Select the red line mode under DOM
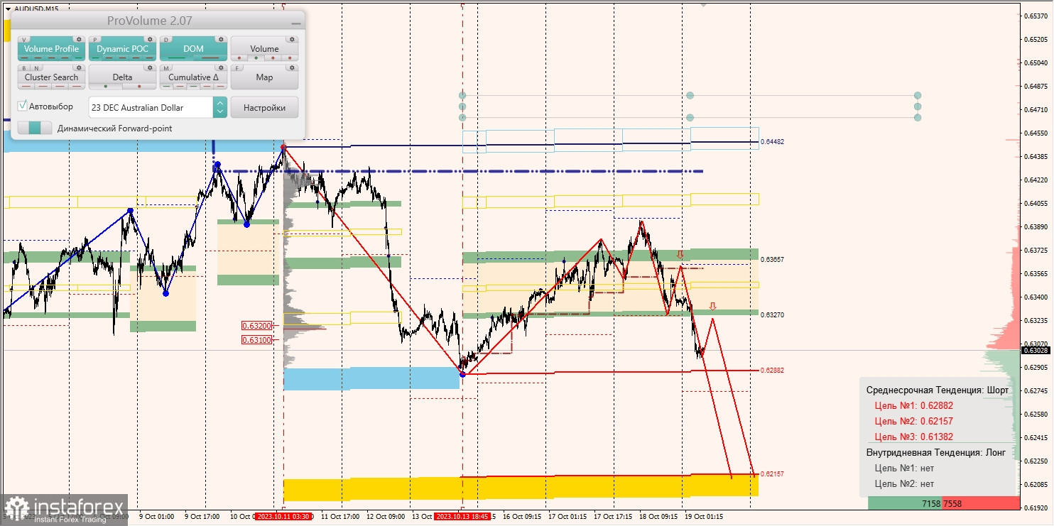The image size is (1054, 526). (x=210, y=57)
